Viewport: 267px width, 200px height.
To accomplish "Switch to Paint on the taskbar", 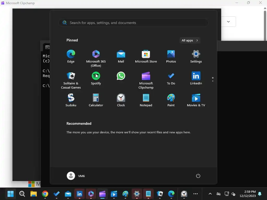I will click(125, 194).
